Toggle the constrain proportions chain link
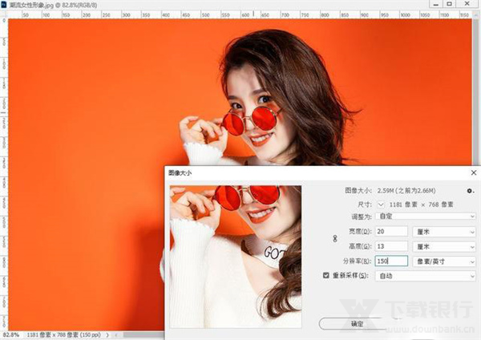481x340 pixels. [x=335, y=238]
